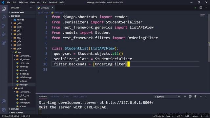Open the Terminal menu

click(53, 2)
